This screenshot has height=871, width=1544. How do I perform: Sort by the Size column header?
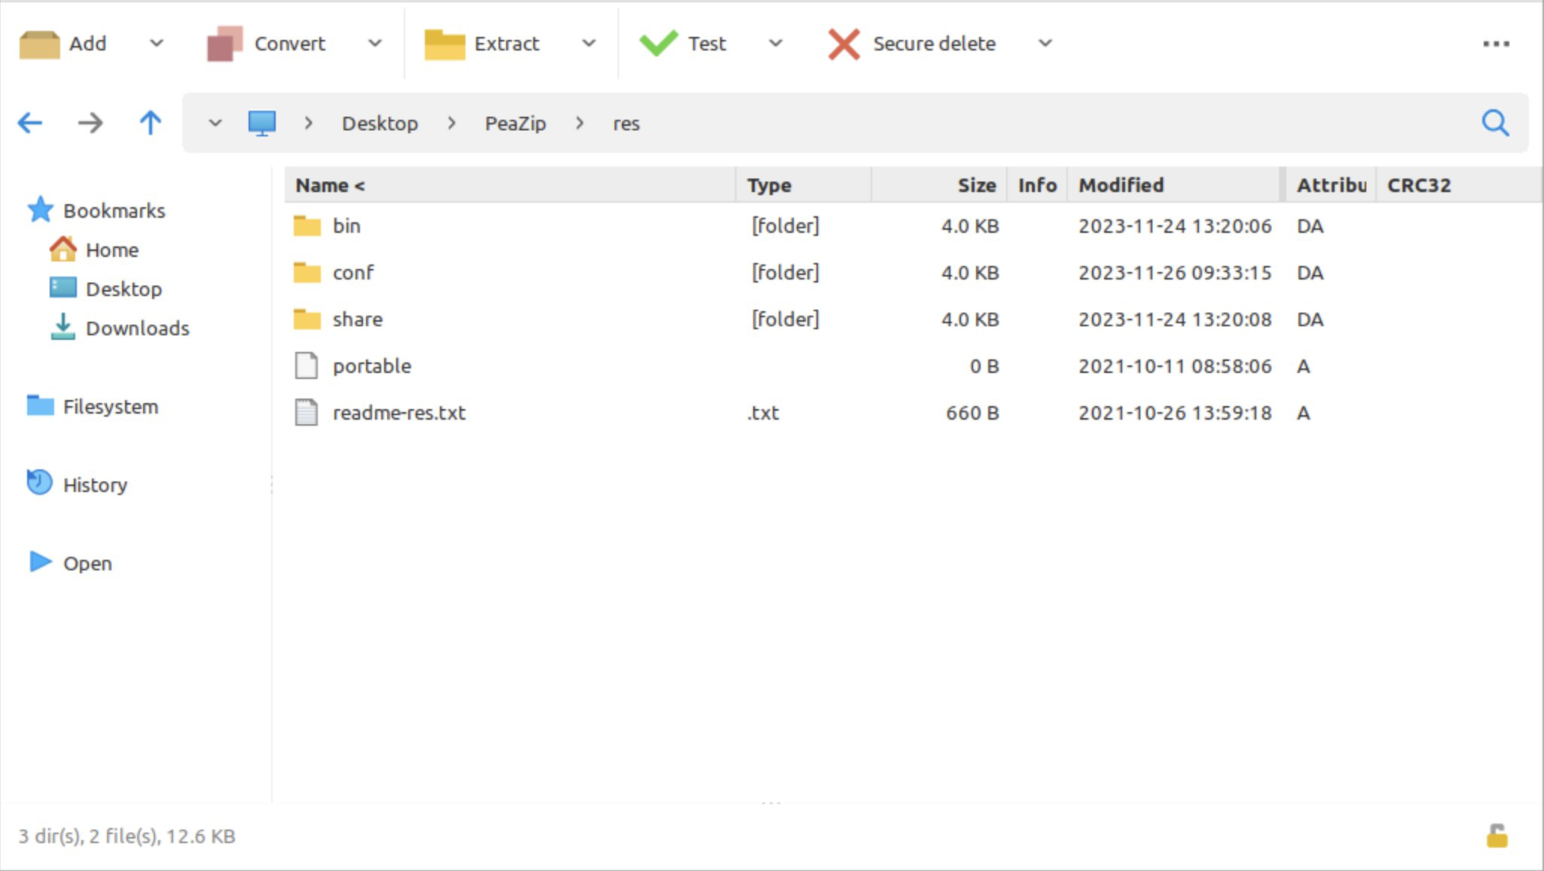point(938,185)
